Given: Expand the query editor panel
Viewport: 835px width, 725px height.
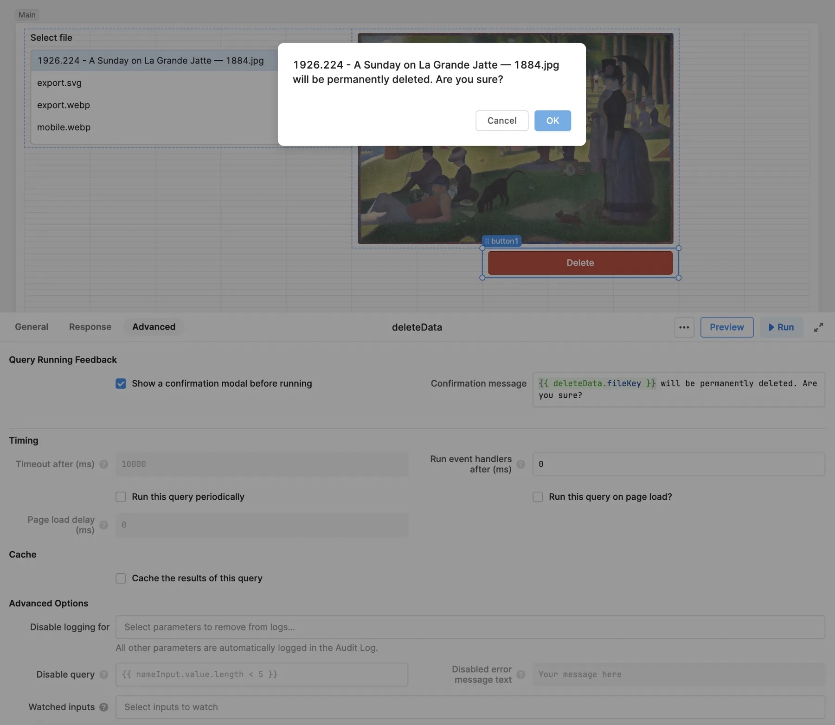Looking at the screenshot, I should pos(819,327).
